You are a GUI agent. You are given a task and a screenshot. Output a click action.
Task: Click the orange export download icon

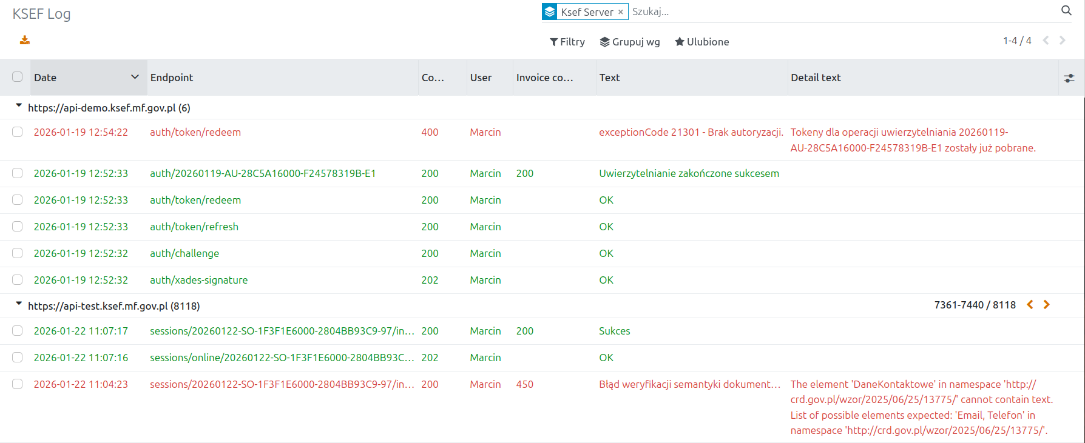pos(25,41)
